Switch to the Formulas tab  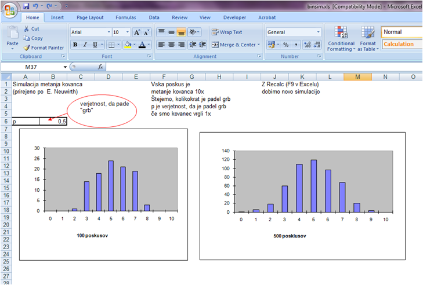[x=126, y=17]
